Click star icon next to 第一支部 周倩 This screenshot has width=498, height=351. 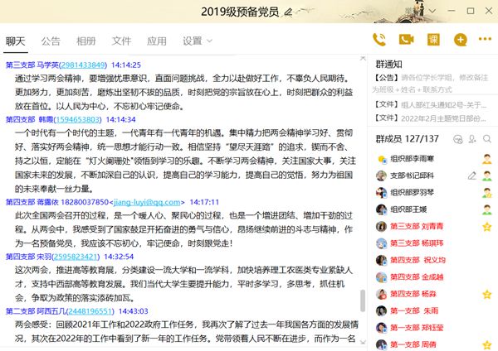pos(487,344)
